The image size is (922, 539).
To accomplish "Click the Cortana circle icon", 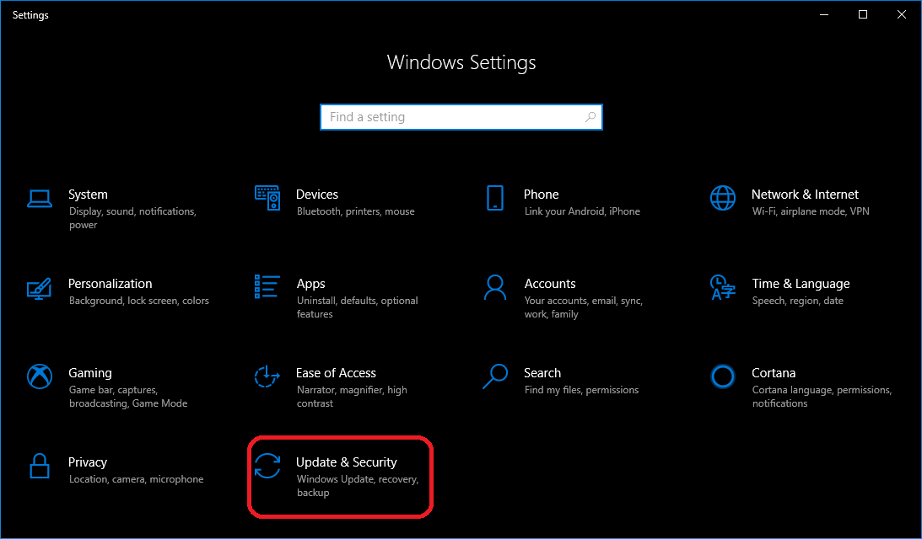I will (x=723, y=376).
